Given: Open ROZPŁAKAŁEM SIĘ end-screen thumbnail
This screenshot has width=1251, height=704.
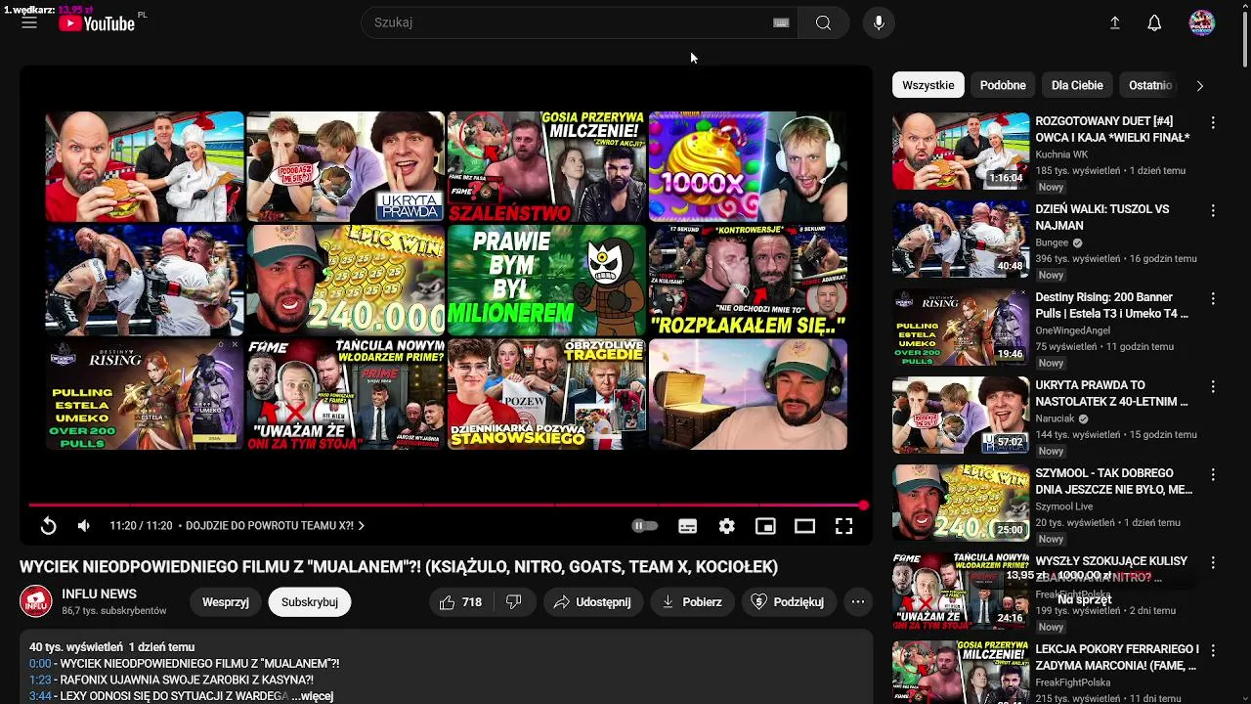Looking at the screenshot, I should tap(748, 281).
